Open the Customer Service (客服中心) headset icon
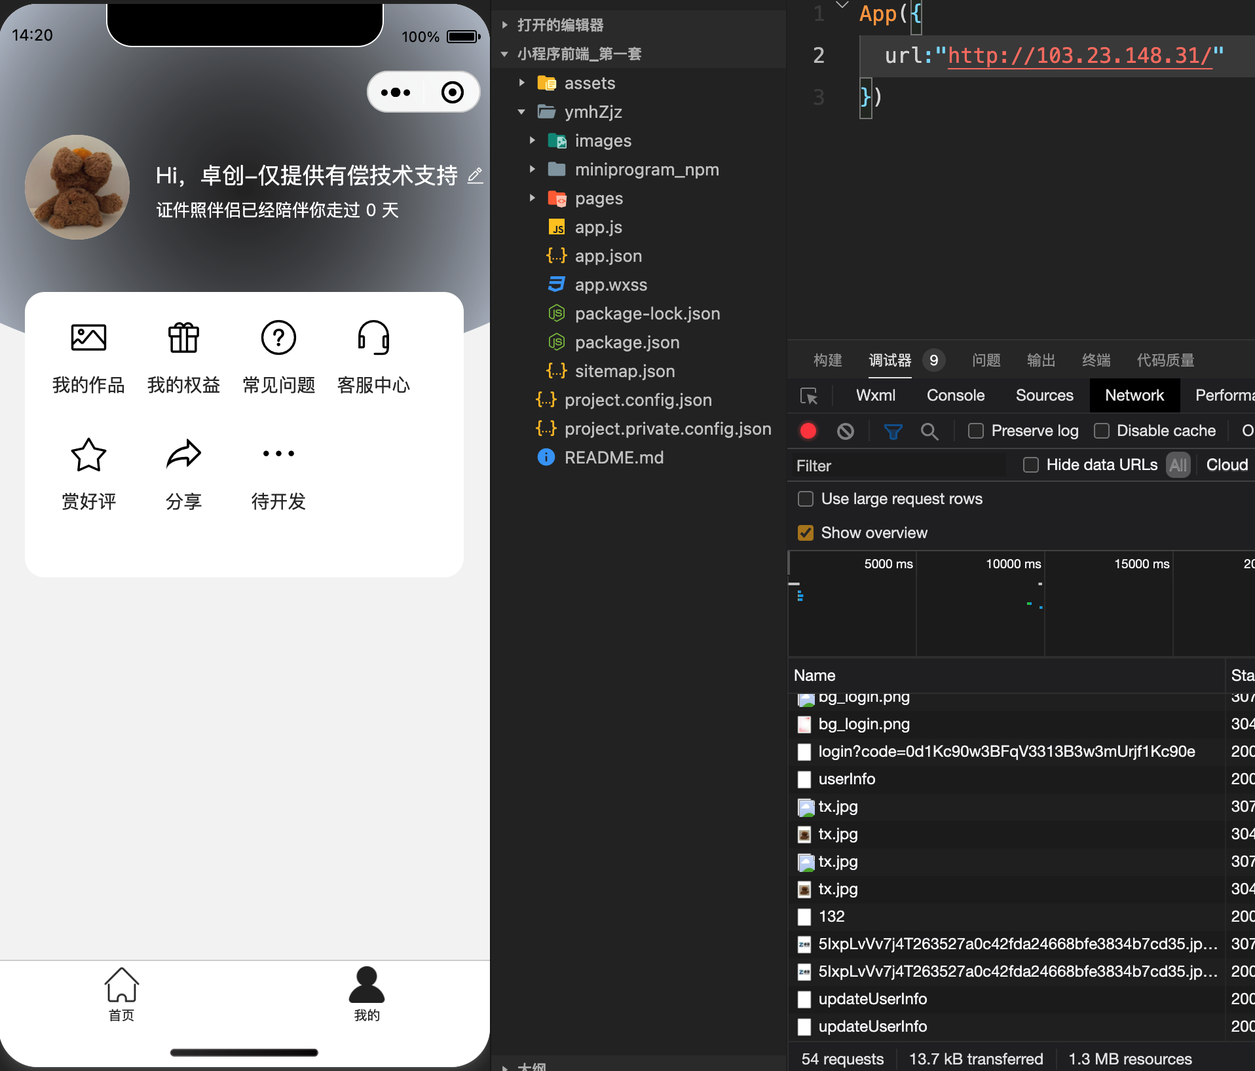 click(373, 338)
